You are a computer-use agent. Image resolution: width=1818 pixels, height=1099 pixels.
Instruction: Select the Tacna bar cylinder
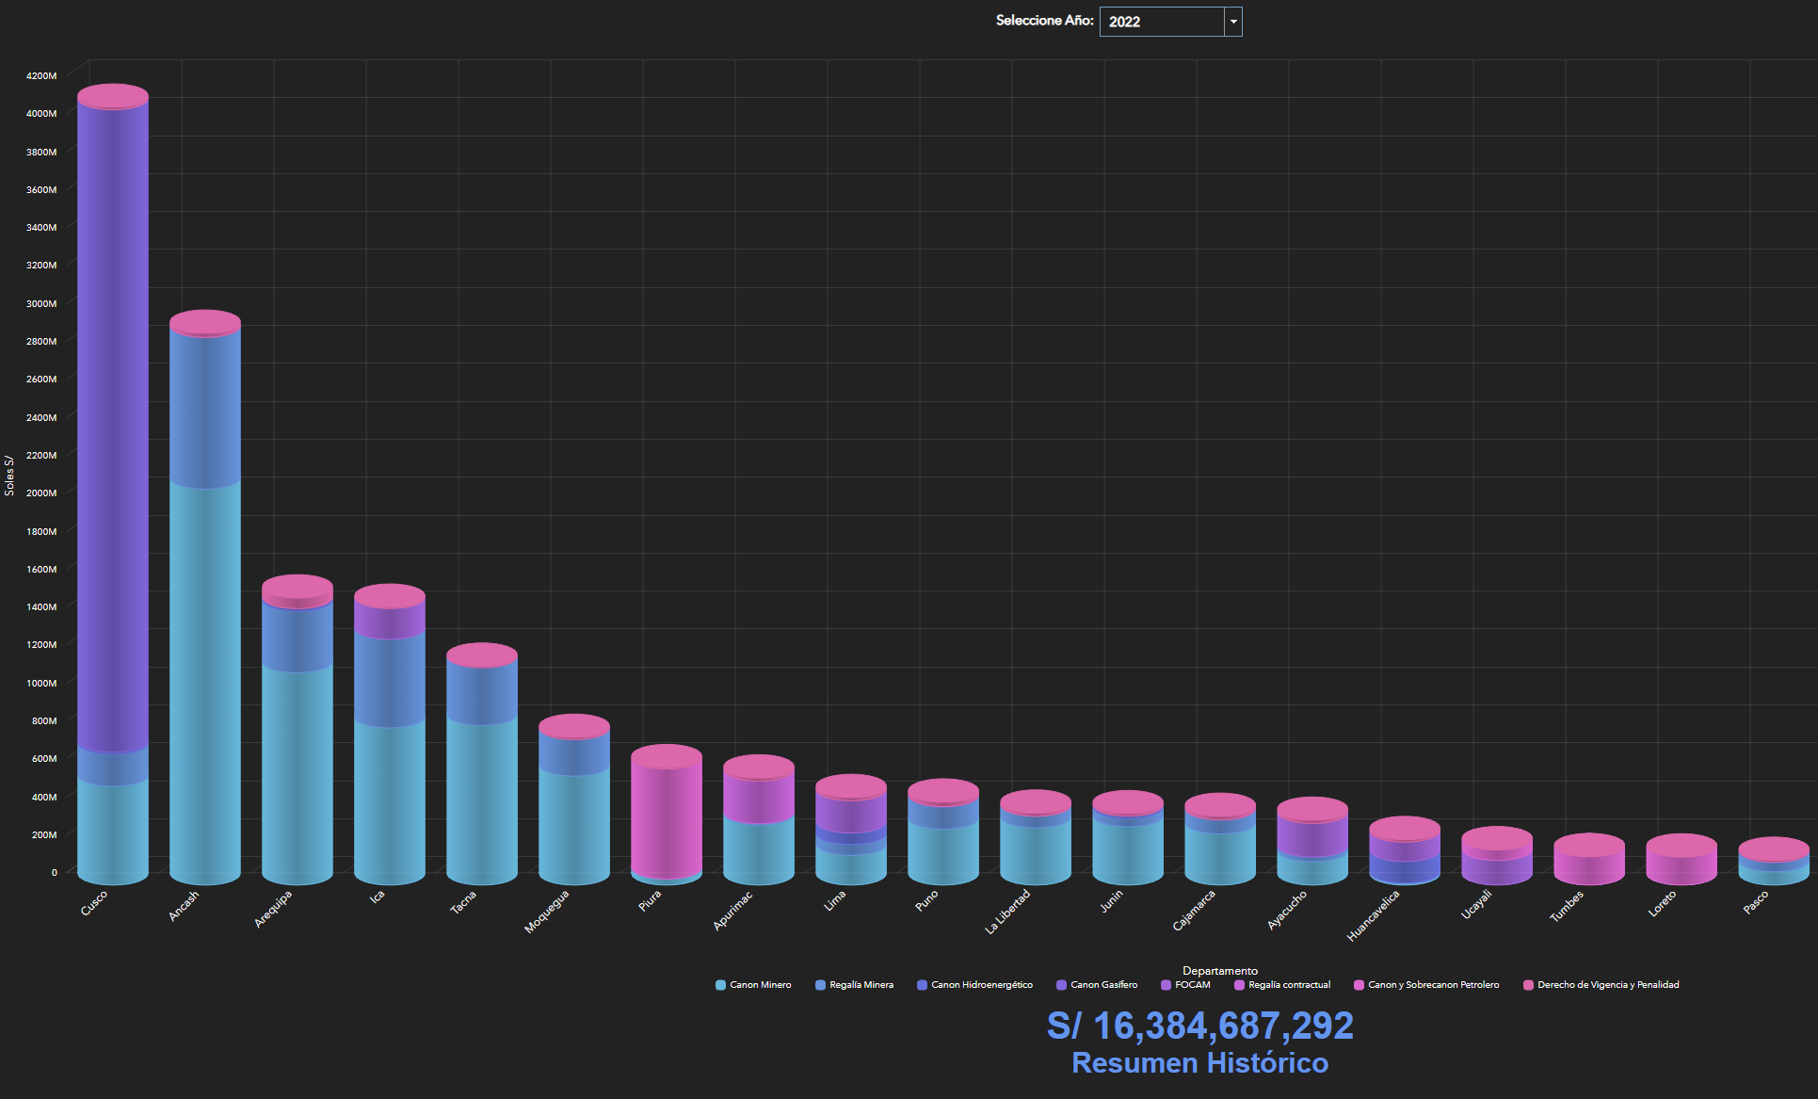(x=482, y=764)
